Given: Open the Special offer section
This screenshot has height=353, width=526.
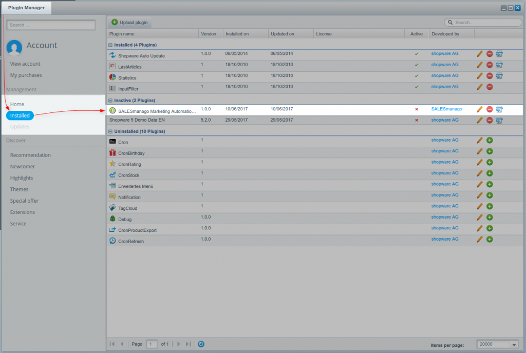Looking at the screenshot, I should pyautogui.click(x=24, y=201).
